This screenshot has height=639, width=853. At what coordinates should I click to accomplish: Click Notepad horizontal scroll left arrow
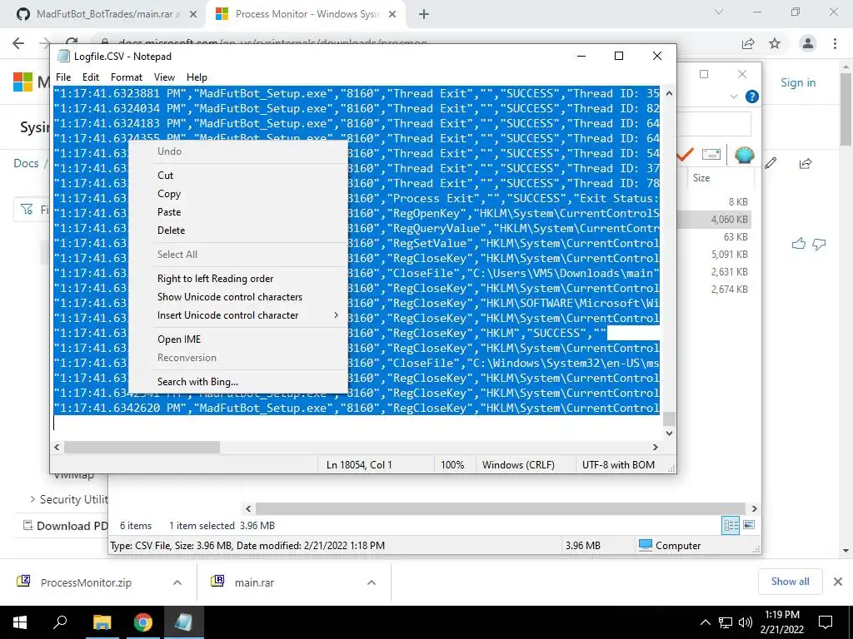(57, 447)
